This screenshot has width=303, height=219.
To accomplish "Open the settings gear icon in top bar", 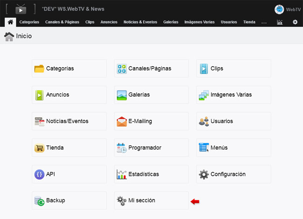I will [295, 22].
